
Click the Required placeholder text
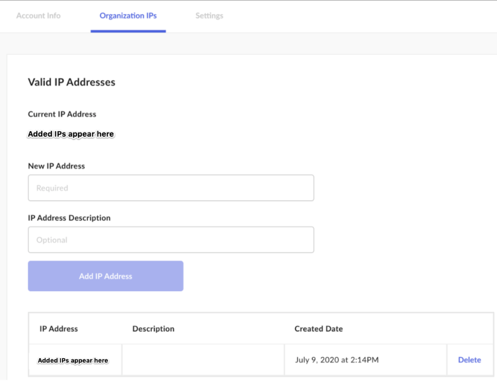(52, 188)
